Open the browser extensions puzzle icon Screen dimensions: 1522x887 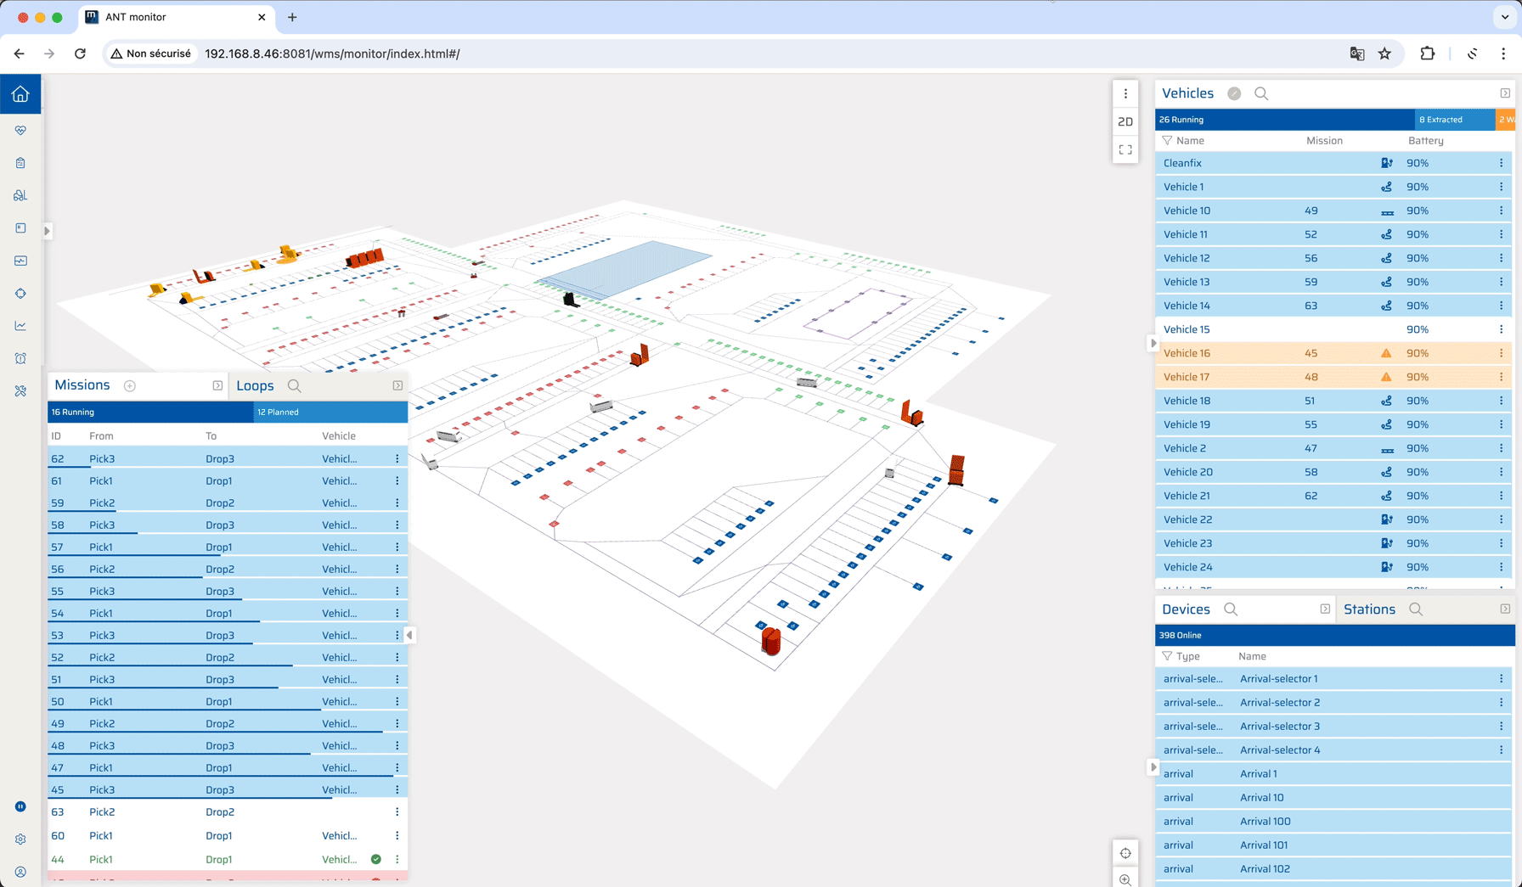pyautogui.click(x=1427, y=53)
